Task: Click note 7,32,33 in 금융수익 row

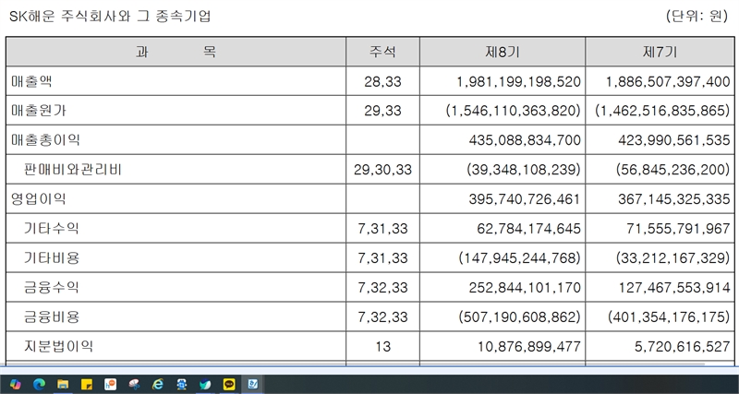Action: pos(382,288)
